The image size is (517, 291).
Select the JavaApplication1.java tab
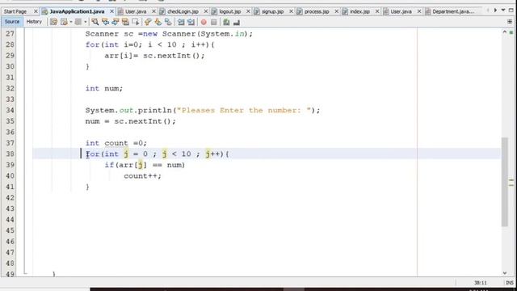pyautogui.click(x=77, y=11)
